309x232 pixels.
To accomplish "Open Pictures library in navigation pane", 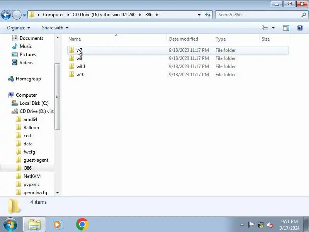I will pyautogui.click(x=27, y=54).
